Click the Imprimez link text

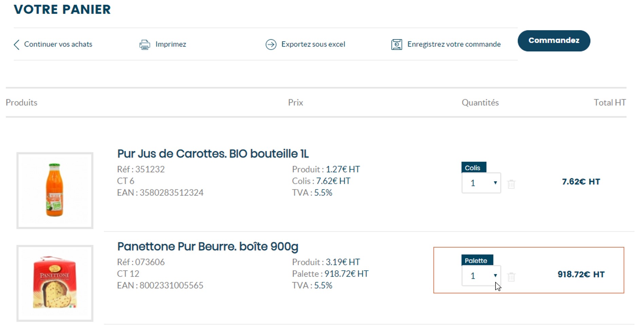coord(171,44)
